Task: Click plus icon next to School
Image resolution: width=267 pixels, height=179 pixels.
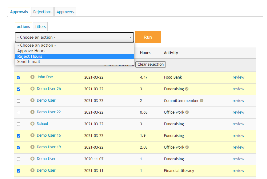Action: click(x=32, y=124)
